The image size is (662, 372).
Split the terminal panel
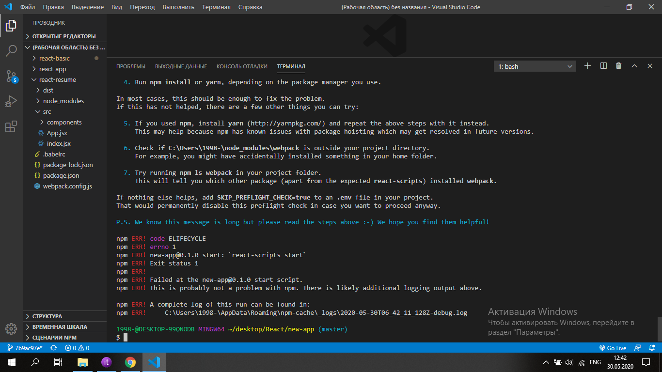[603, 66]
